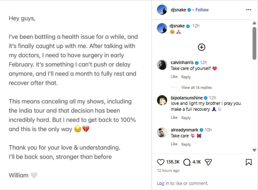Screen dimensions: 258x190
Task: Load more comments with plus circle
Action: pos(202,47)
